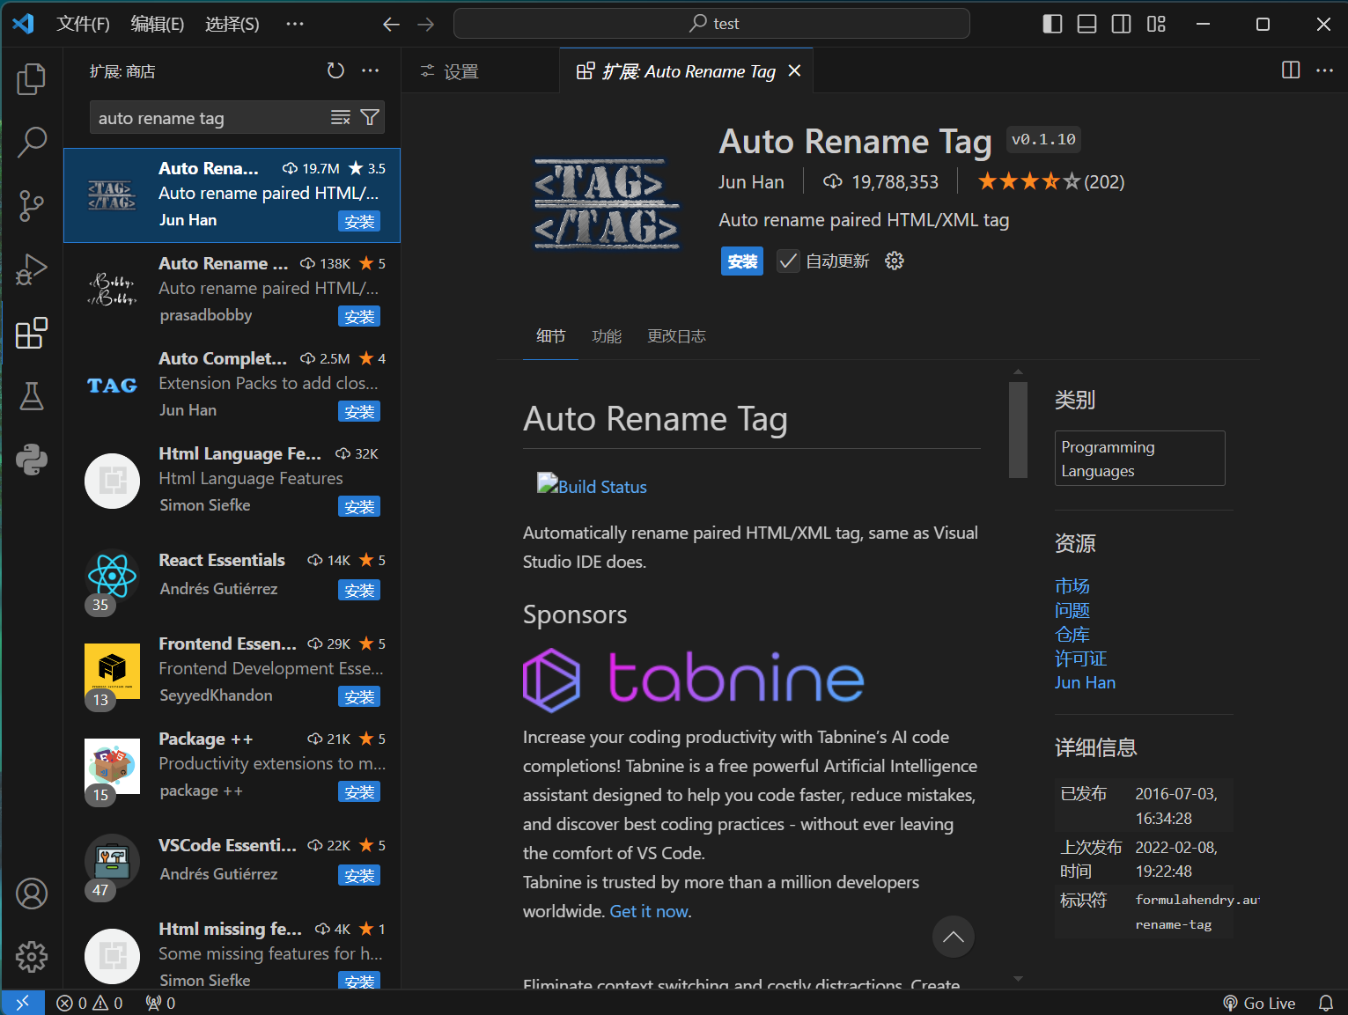Image resolution: width=1348 pixels, height=1015 pixels.
Task: Select the Frontend Essentials extension entry
Action: pyautogui.click(x=232, y=671)
